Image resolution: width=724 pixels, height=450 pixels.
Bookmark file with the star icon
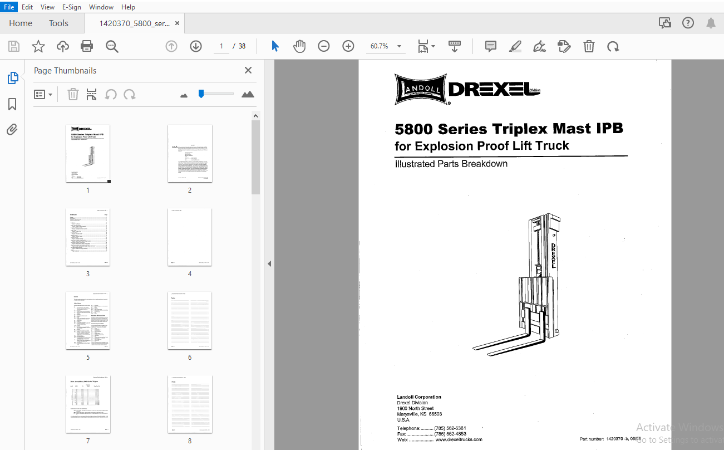[38, 46]
